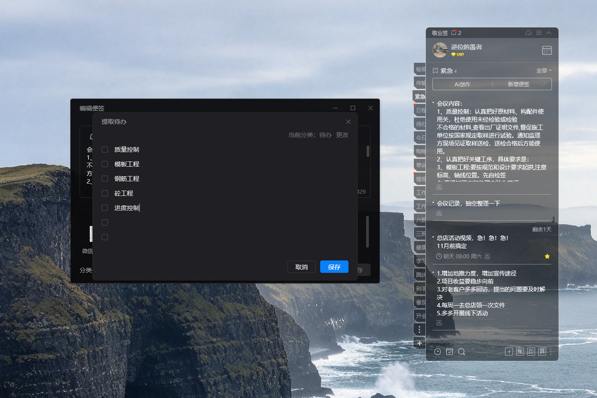Open the vertical dots more menu in bottom toolbar
This screenshot has width=597, height=398.
click(551, 352)
